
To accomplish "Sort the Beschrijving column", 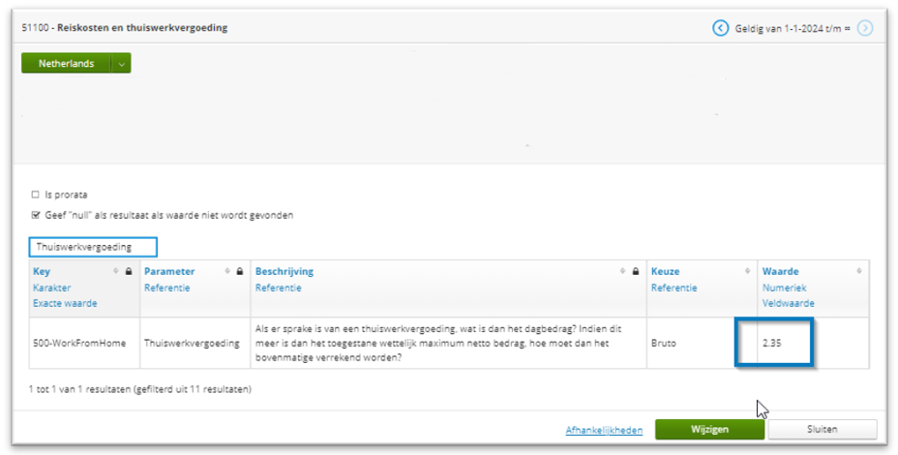I will 622,271.
